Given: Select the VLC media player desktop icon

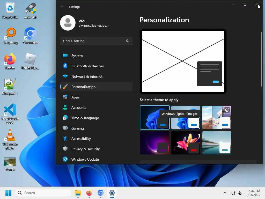Looking at the screenshot, I should coord(10,139).
